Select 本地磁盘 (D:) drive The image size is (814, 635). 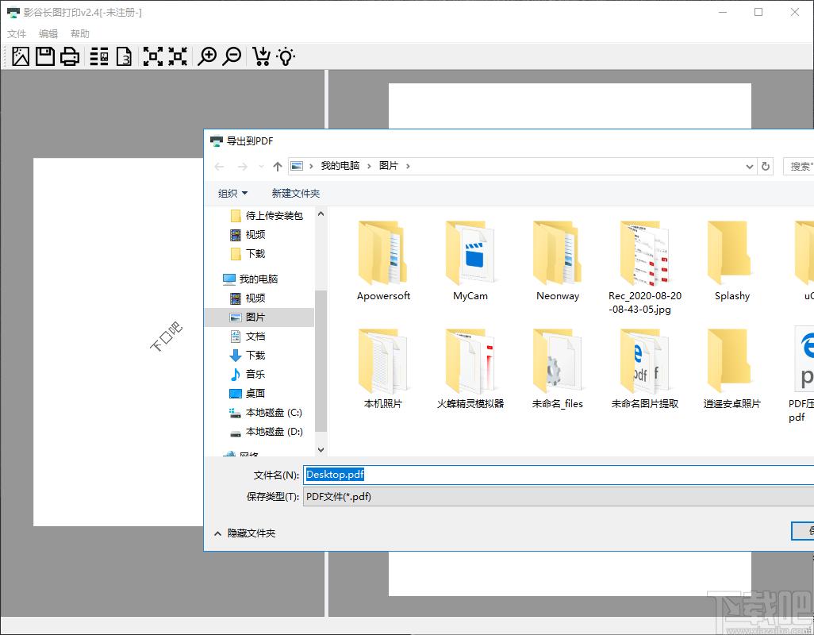point(266,432)
